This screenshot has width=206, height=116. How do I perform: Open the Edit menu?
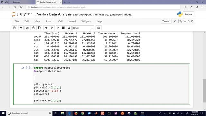pos(27,21)
